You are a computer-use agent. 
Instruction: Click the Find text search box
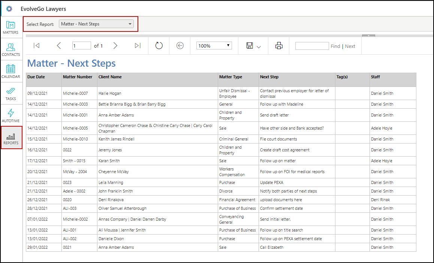(312, 46)
